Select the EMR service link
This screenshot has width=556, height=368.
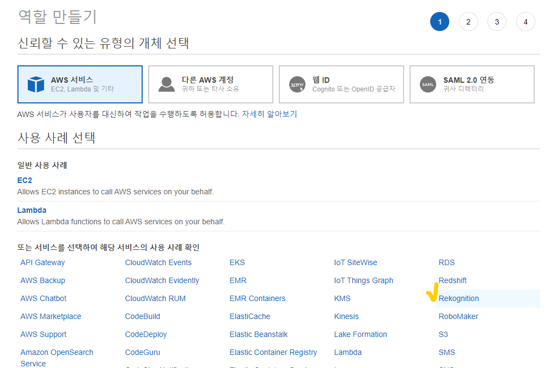click(238, 280)
